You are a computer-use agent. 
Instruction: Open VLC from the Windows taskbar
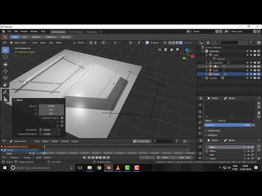(x=118, y=168)
